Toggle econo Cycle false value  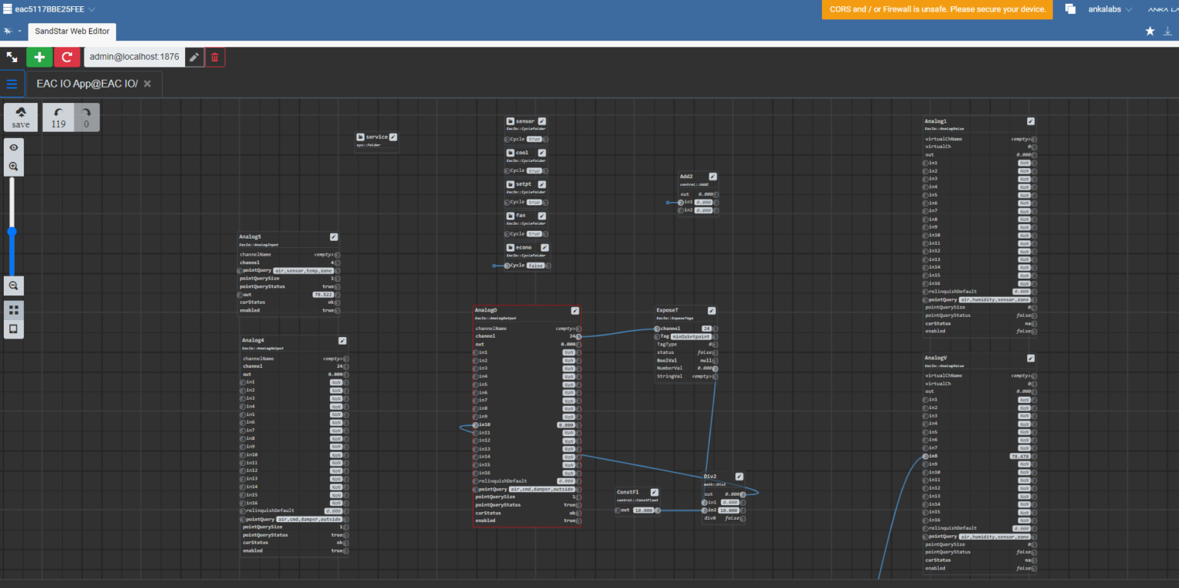tap(535, 266)
